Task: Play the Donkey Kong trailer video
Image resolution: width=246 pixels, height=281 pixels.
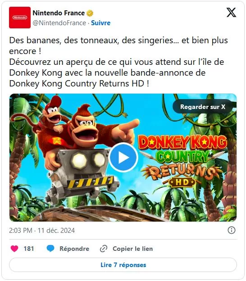Action: [x=123, y=157]
